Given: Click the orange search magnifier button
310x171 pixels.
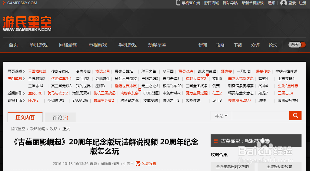Looking at the screenshot, I should click(295, 116).
